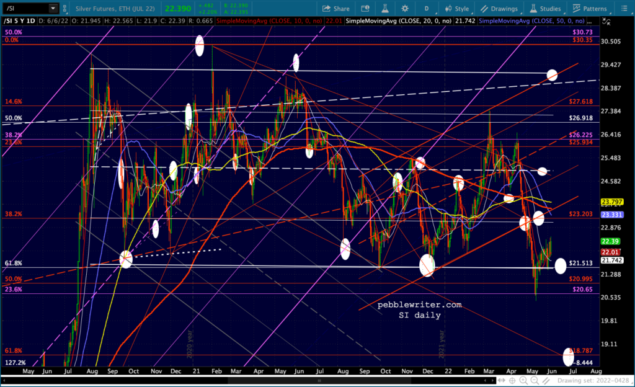Viewport: 635px width, 387px height.
Task: Click the 14.6% fib level label
Action: pos(14,102)
